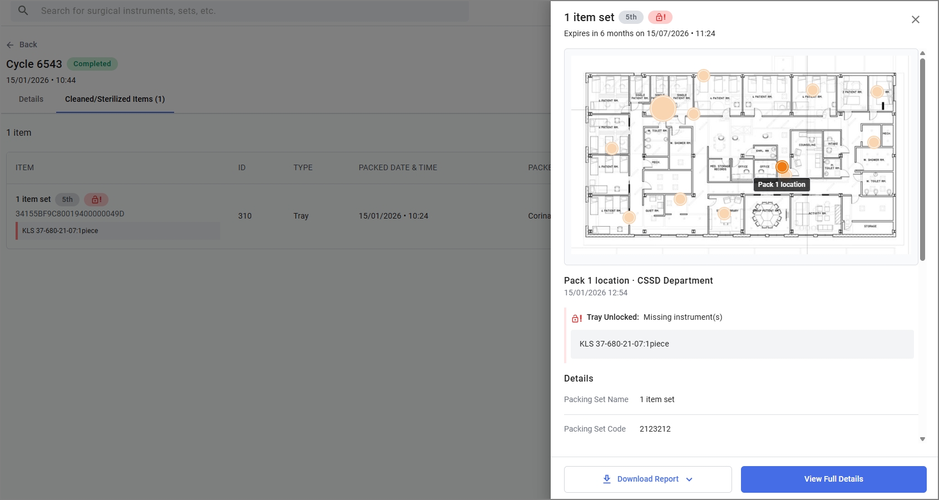Click the unlocked tray badge in table row
The width and height of the screenshot is (939, 500).
[x=96, y=199]
